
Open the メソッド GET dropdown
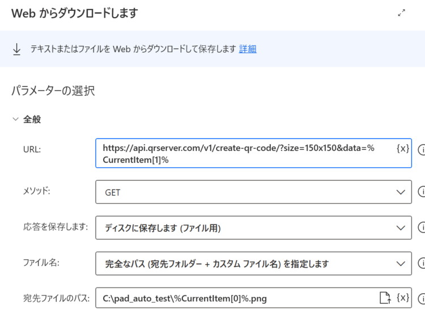coord(253,192)
